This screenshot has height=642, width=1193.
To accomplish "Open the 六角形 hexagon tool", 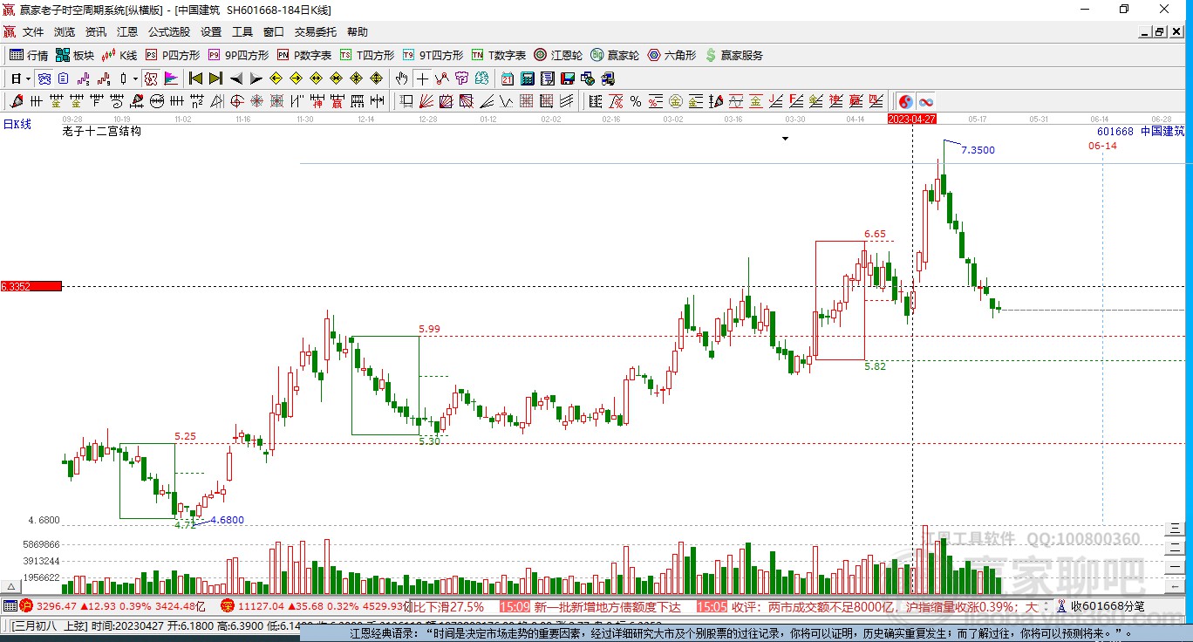I will [x=671, y=55].
